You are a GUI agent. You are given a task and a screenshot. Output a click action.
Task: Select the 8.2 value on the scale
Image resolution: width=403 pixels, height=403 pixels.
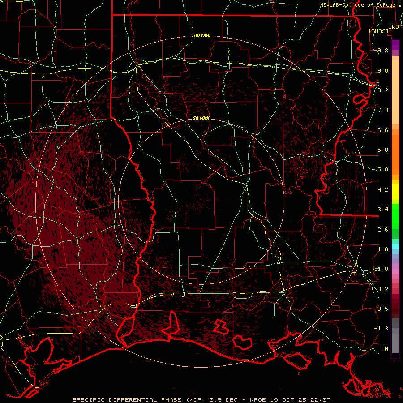(x=383, y=90)
